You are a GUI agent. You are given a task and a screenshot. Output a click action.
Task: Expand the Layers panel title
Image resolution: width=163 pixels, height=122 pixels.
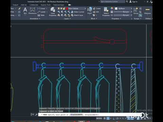[67, 19]
